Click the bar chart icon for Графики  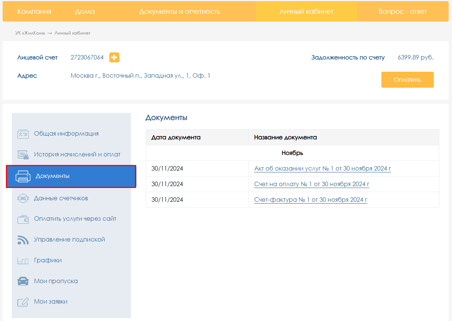[x=23, y=260]
